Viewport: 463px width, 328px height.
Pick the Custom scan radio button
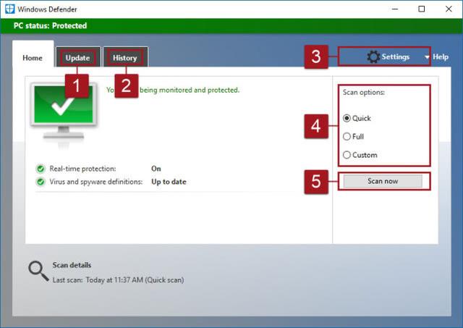tap(347, 154)
